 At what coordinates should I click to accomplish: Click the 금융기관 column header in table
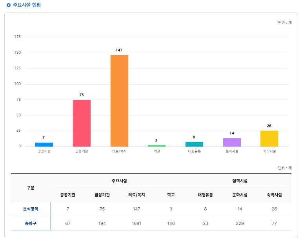pyautogui.click(x=102, y=195)
